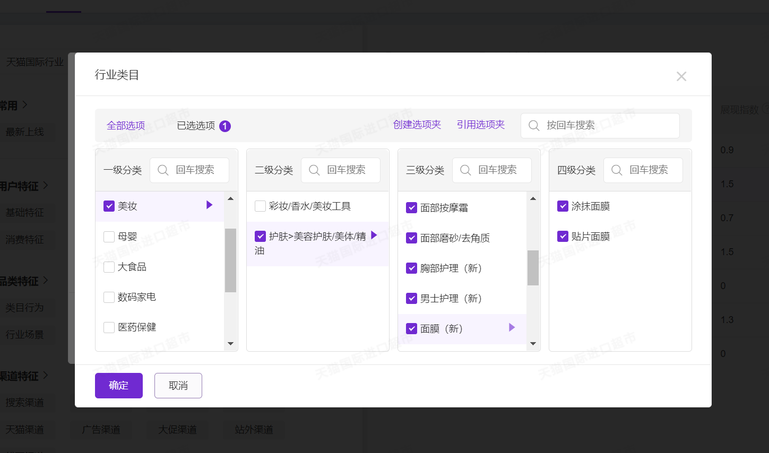Click the 创建选项夹 link

(417, 125)
